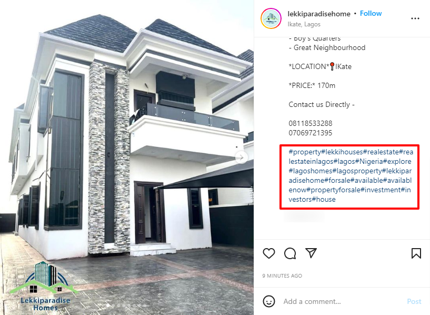Open lekkiparadisehome profile picture
This screenshot has width=430, height=315.
[x=271, y=18]
